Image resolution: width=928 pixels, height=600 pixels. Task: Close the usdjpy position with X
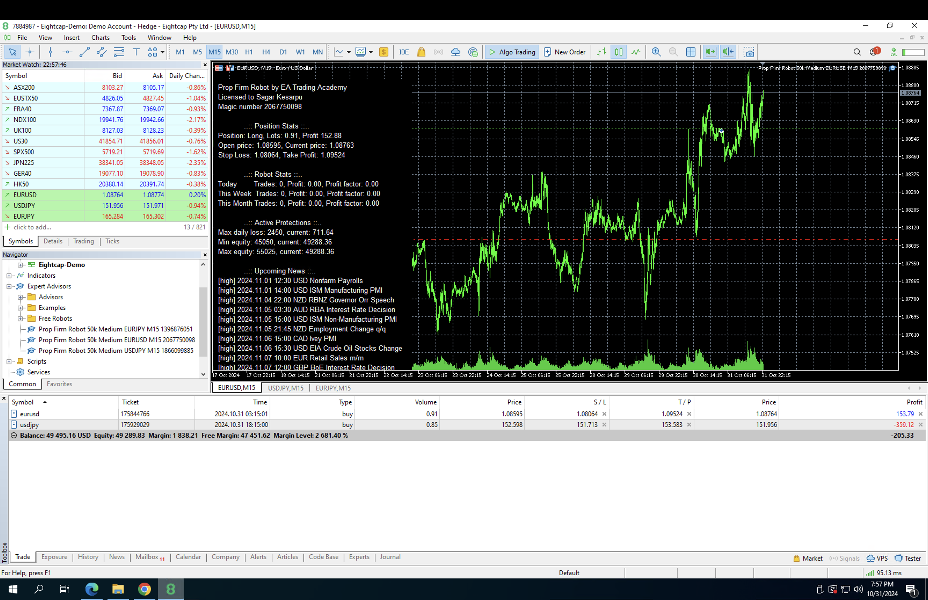coord(920,425)
